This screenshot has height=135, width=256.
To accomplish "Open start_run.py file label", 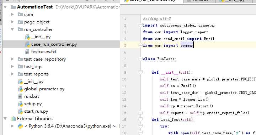I will pyautogui.click(x=36, y=111).
